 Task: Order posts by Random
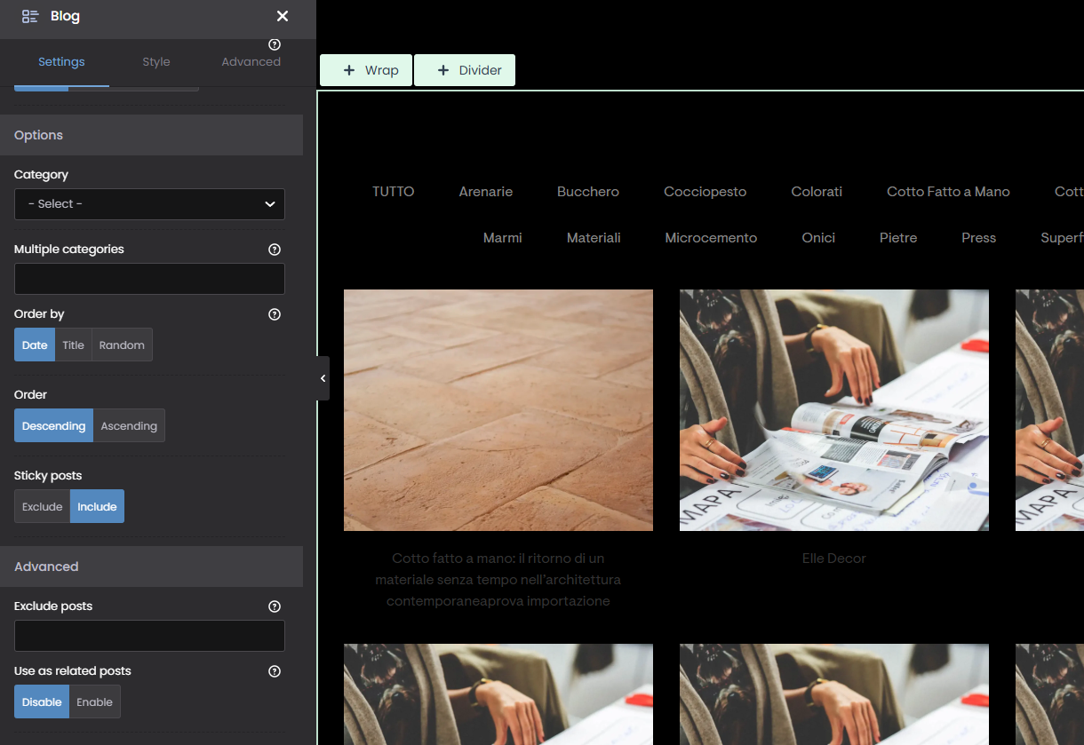click(122, 345)
